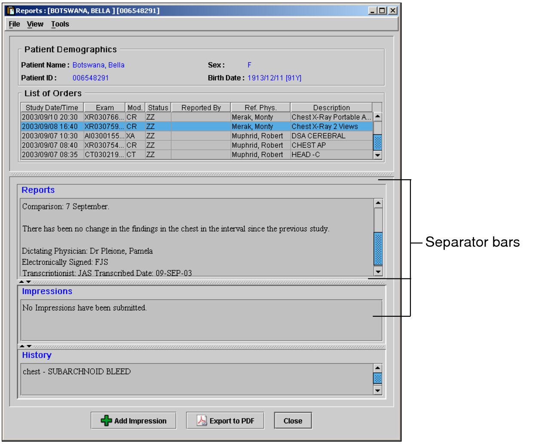Open the View menu
Image resolution: width=539 pixels, height=444 pixels.
click(x=35, y=24)
